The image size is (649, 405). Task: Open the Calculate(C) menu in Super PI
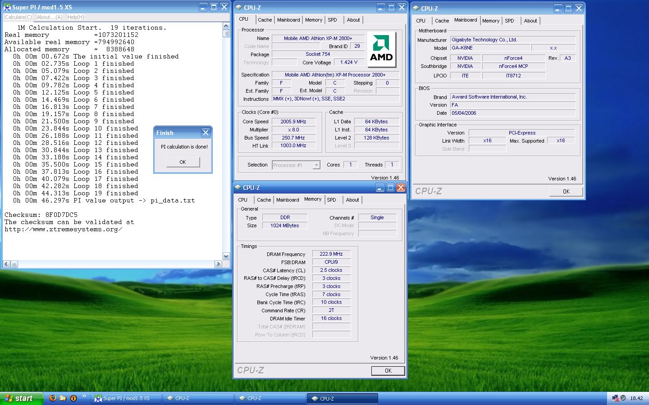pos(18,17)
